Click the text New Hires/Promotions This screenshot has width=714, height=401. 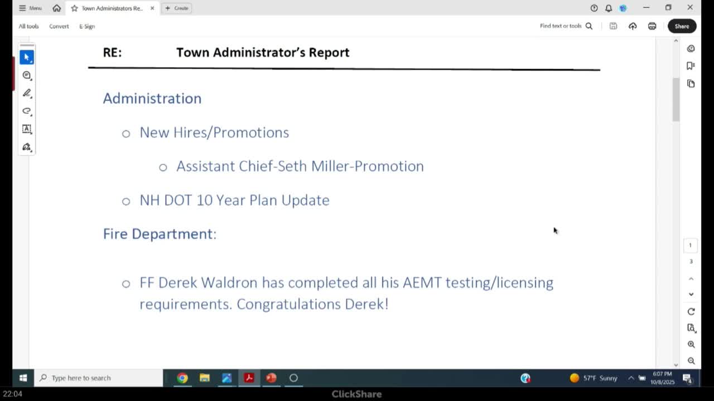click(214, 132)
